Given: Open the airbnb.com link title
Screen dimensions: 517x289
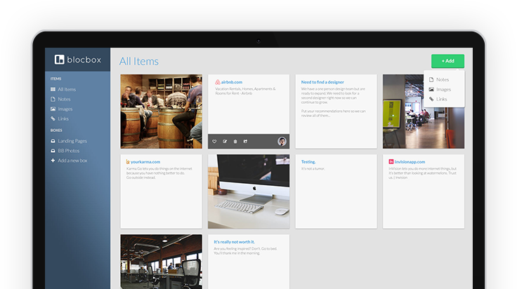Looking at the screenshot, I should coord(232,82).
